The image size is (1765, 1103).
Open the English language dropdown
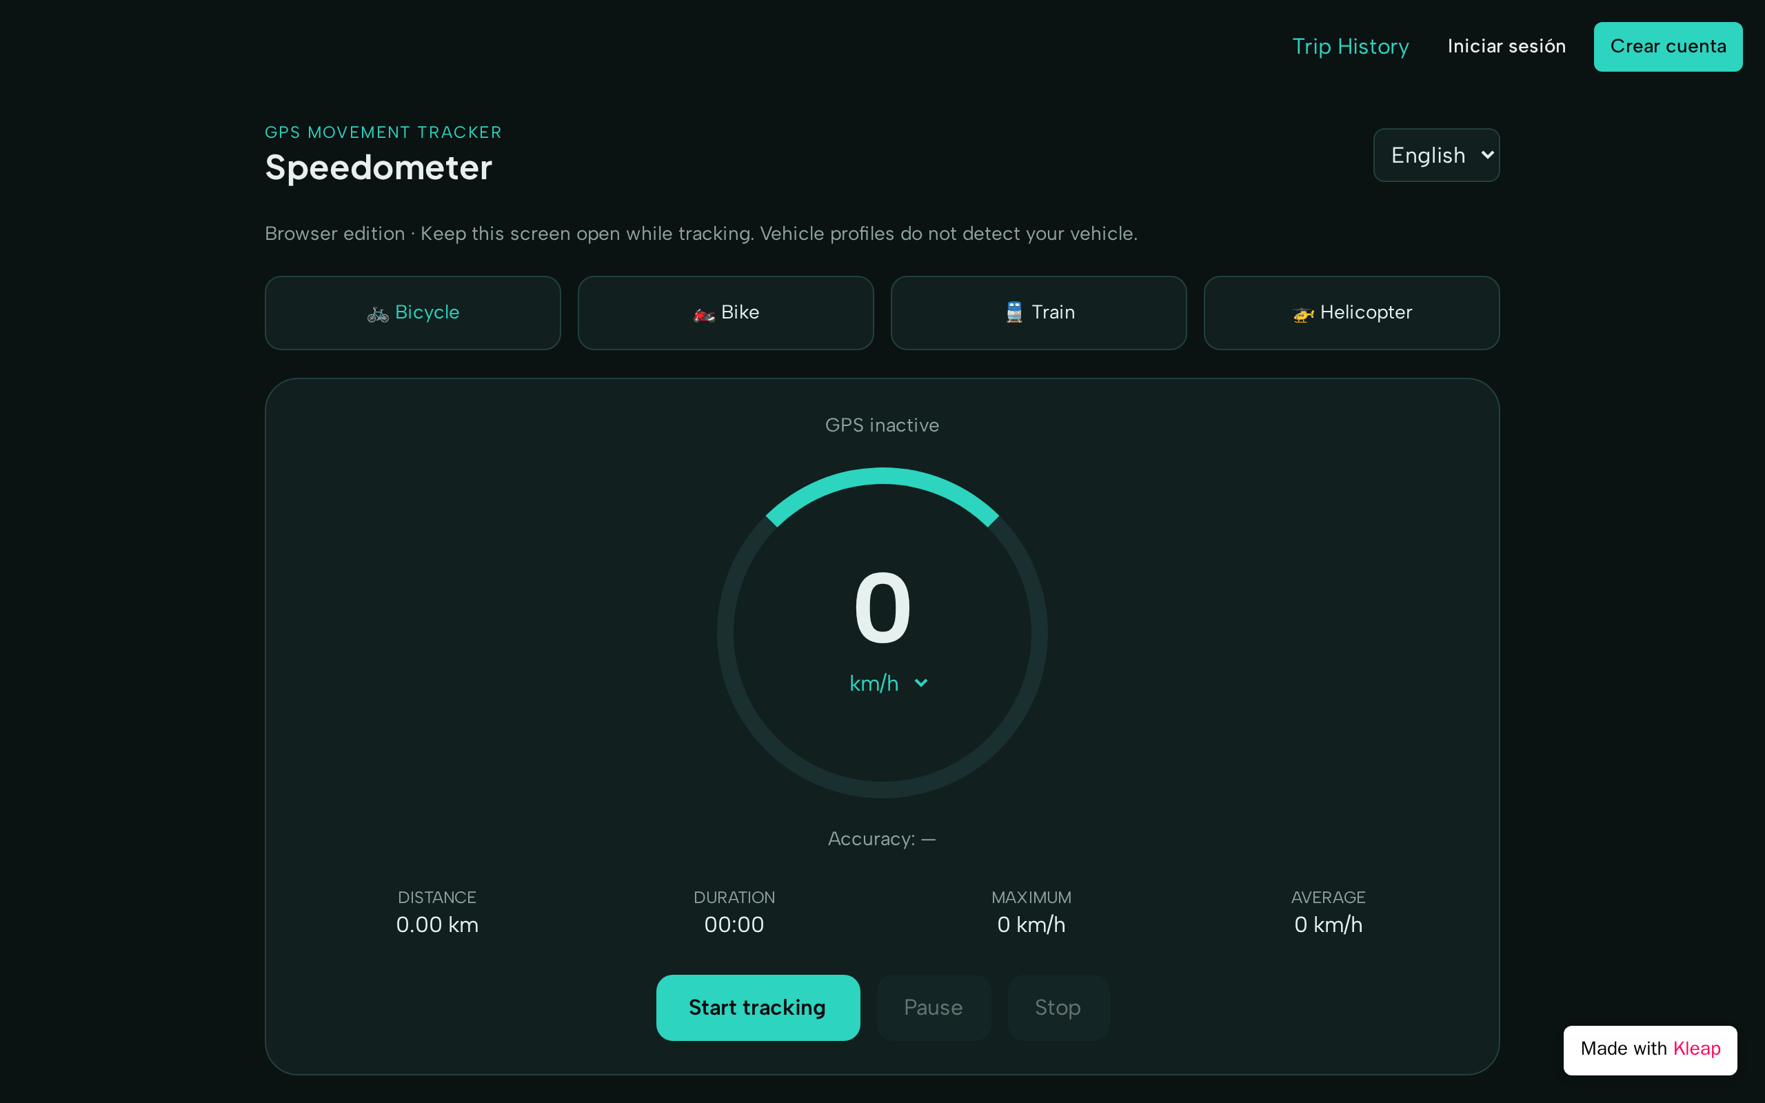1436,155
